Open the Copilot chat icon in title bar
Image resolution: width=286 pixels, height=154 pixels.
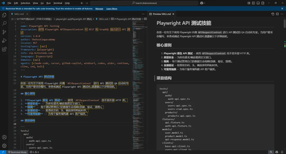pyautogui.click(x=202, y=3)
